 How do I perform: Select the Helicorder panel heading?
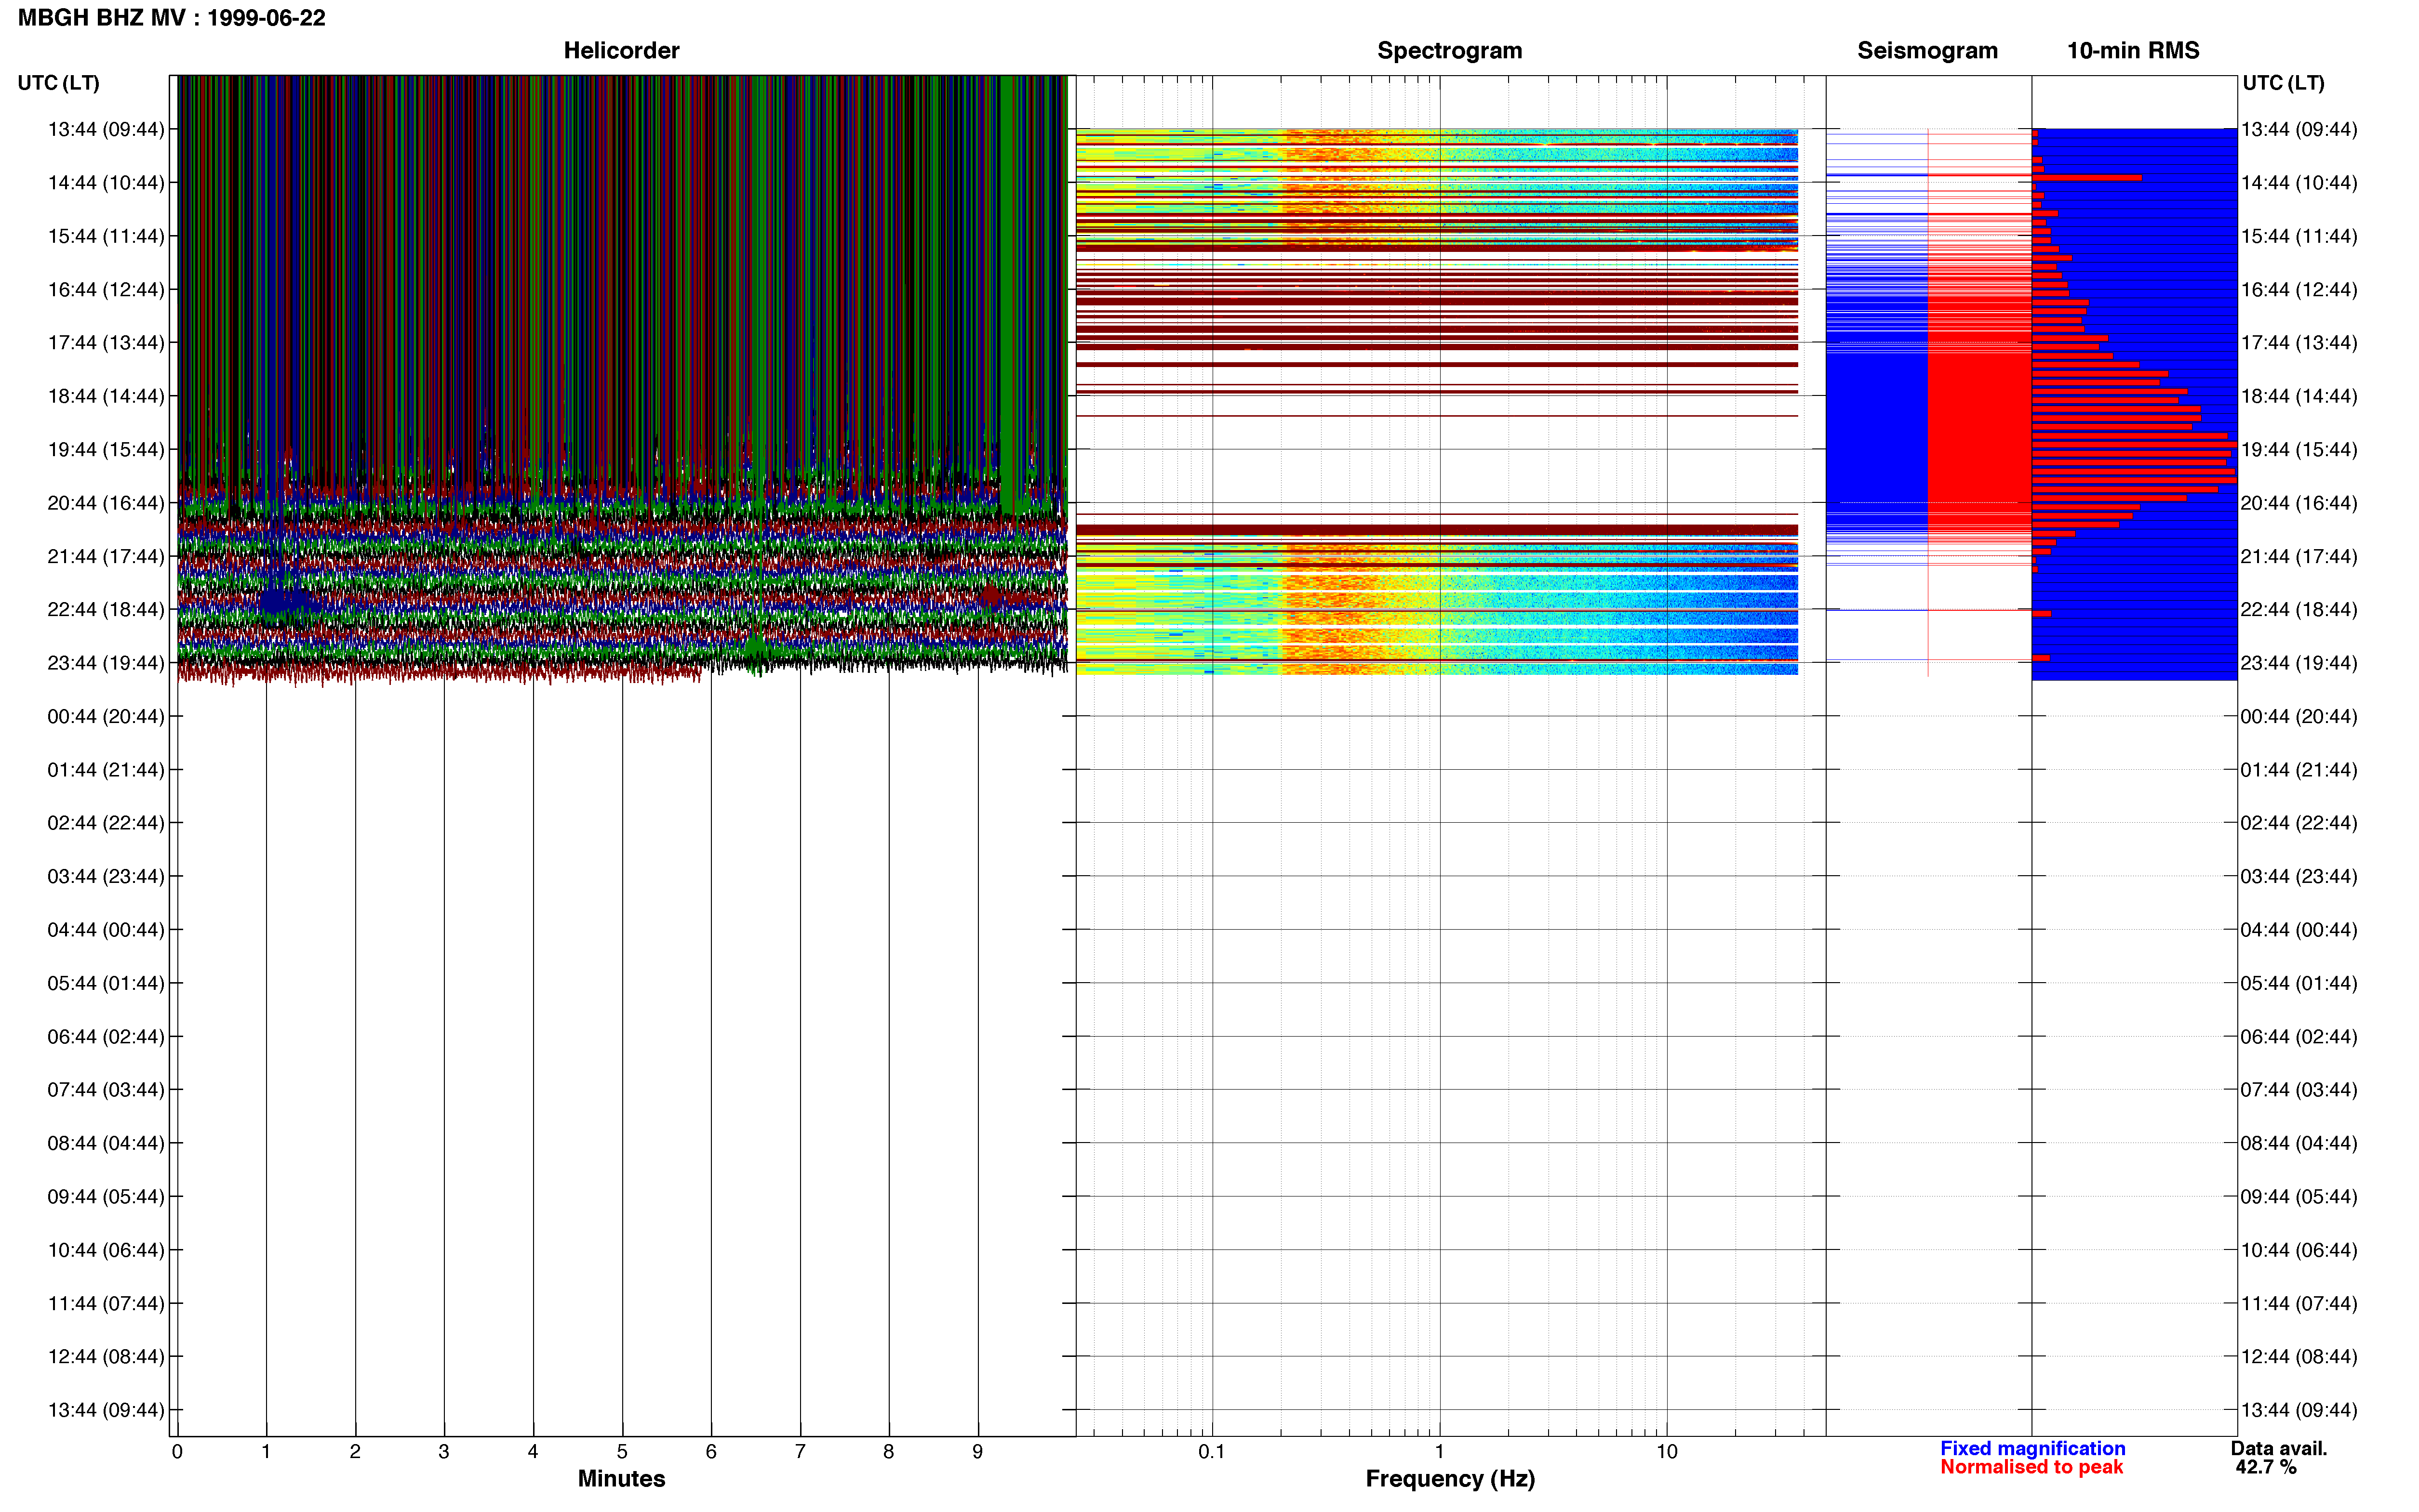click(x=621, y=50)
